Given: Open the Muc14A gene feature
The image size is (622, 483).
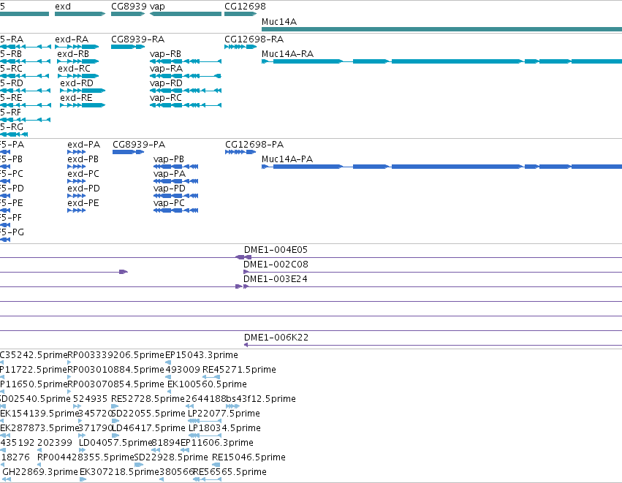Looking at the screenshot, I should [x=441, y=29].
